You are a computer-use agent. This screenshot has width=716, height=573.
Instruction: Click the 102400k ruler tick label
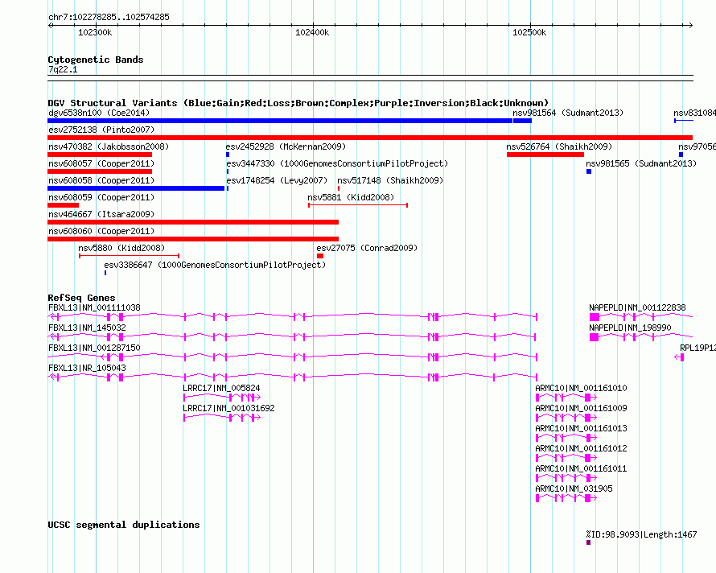point(312,33)
